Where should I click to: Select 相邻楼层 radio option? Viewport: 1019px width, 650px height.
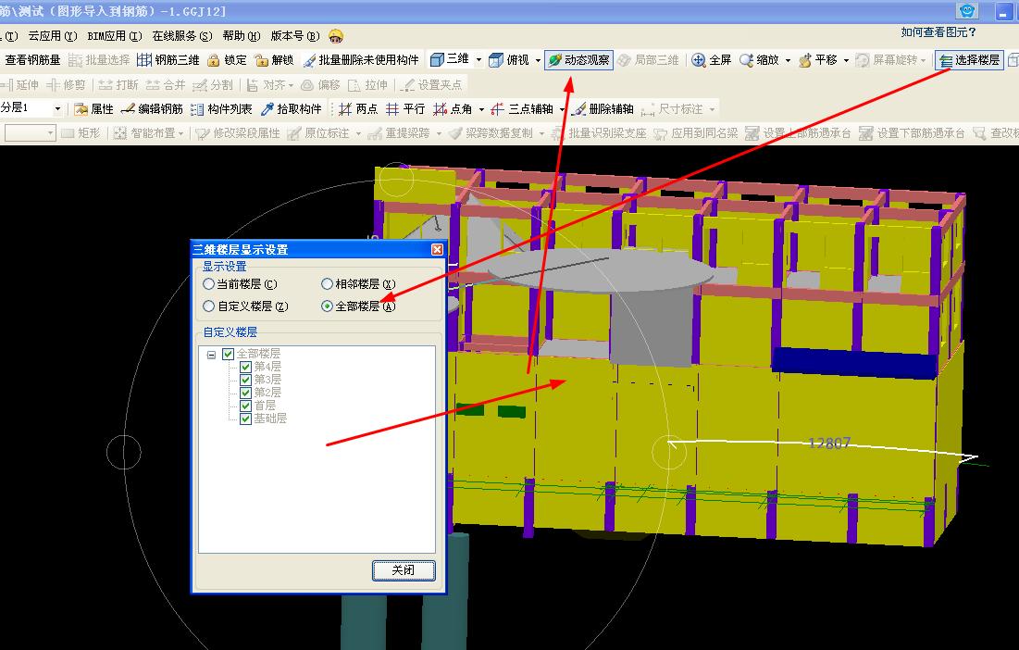click(358, 284)
